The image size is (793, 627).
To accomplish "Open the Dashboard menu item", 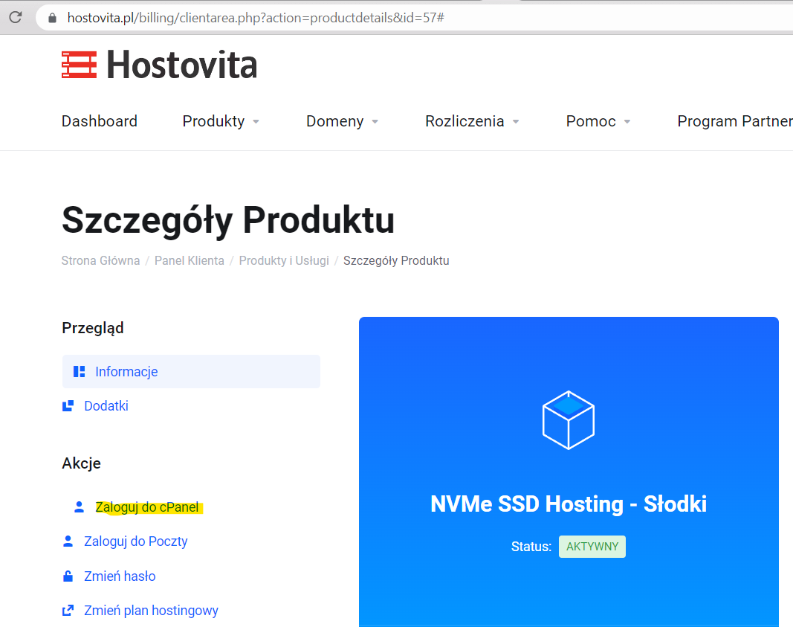I will [x=100, y=121].
